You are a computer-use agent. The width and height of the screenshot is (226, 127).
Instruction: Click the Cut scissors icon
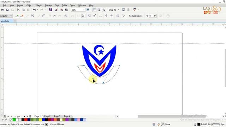pyautogui.click(x=18, y=10)
